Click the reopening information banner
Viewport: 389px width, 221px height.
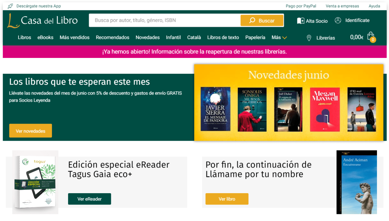194,52
